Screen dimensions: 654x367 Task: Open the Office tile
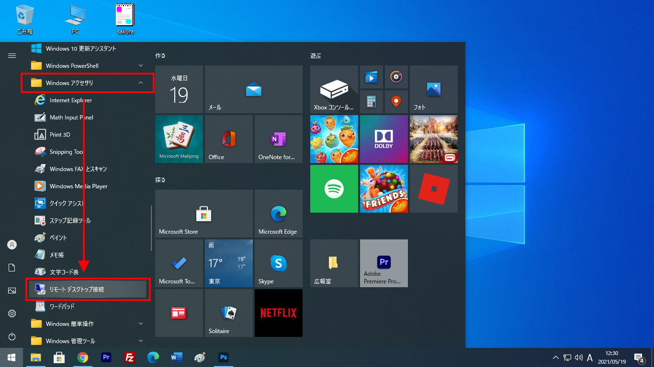point(229,139)
